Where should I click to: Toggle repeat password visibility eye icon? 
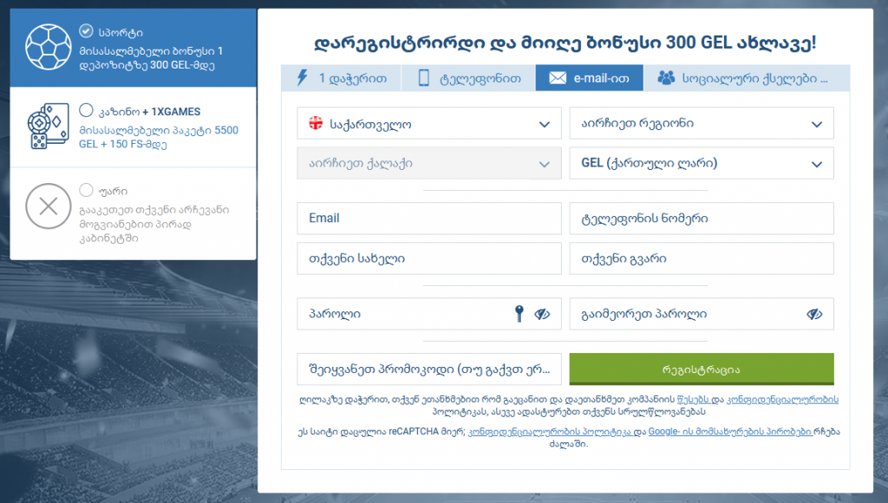coord(814,314)
